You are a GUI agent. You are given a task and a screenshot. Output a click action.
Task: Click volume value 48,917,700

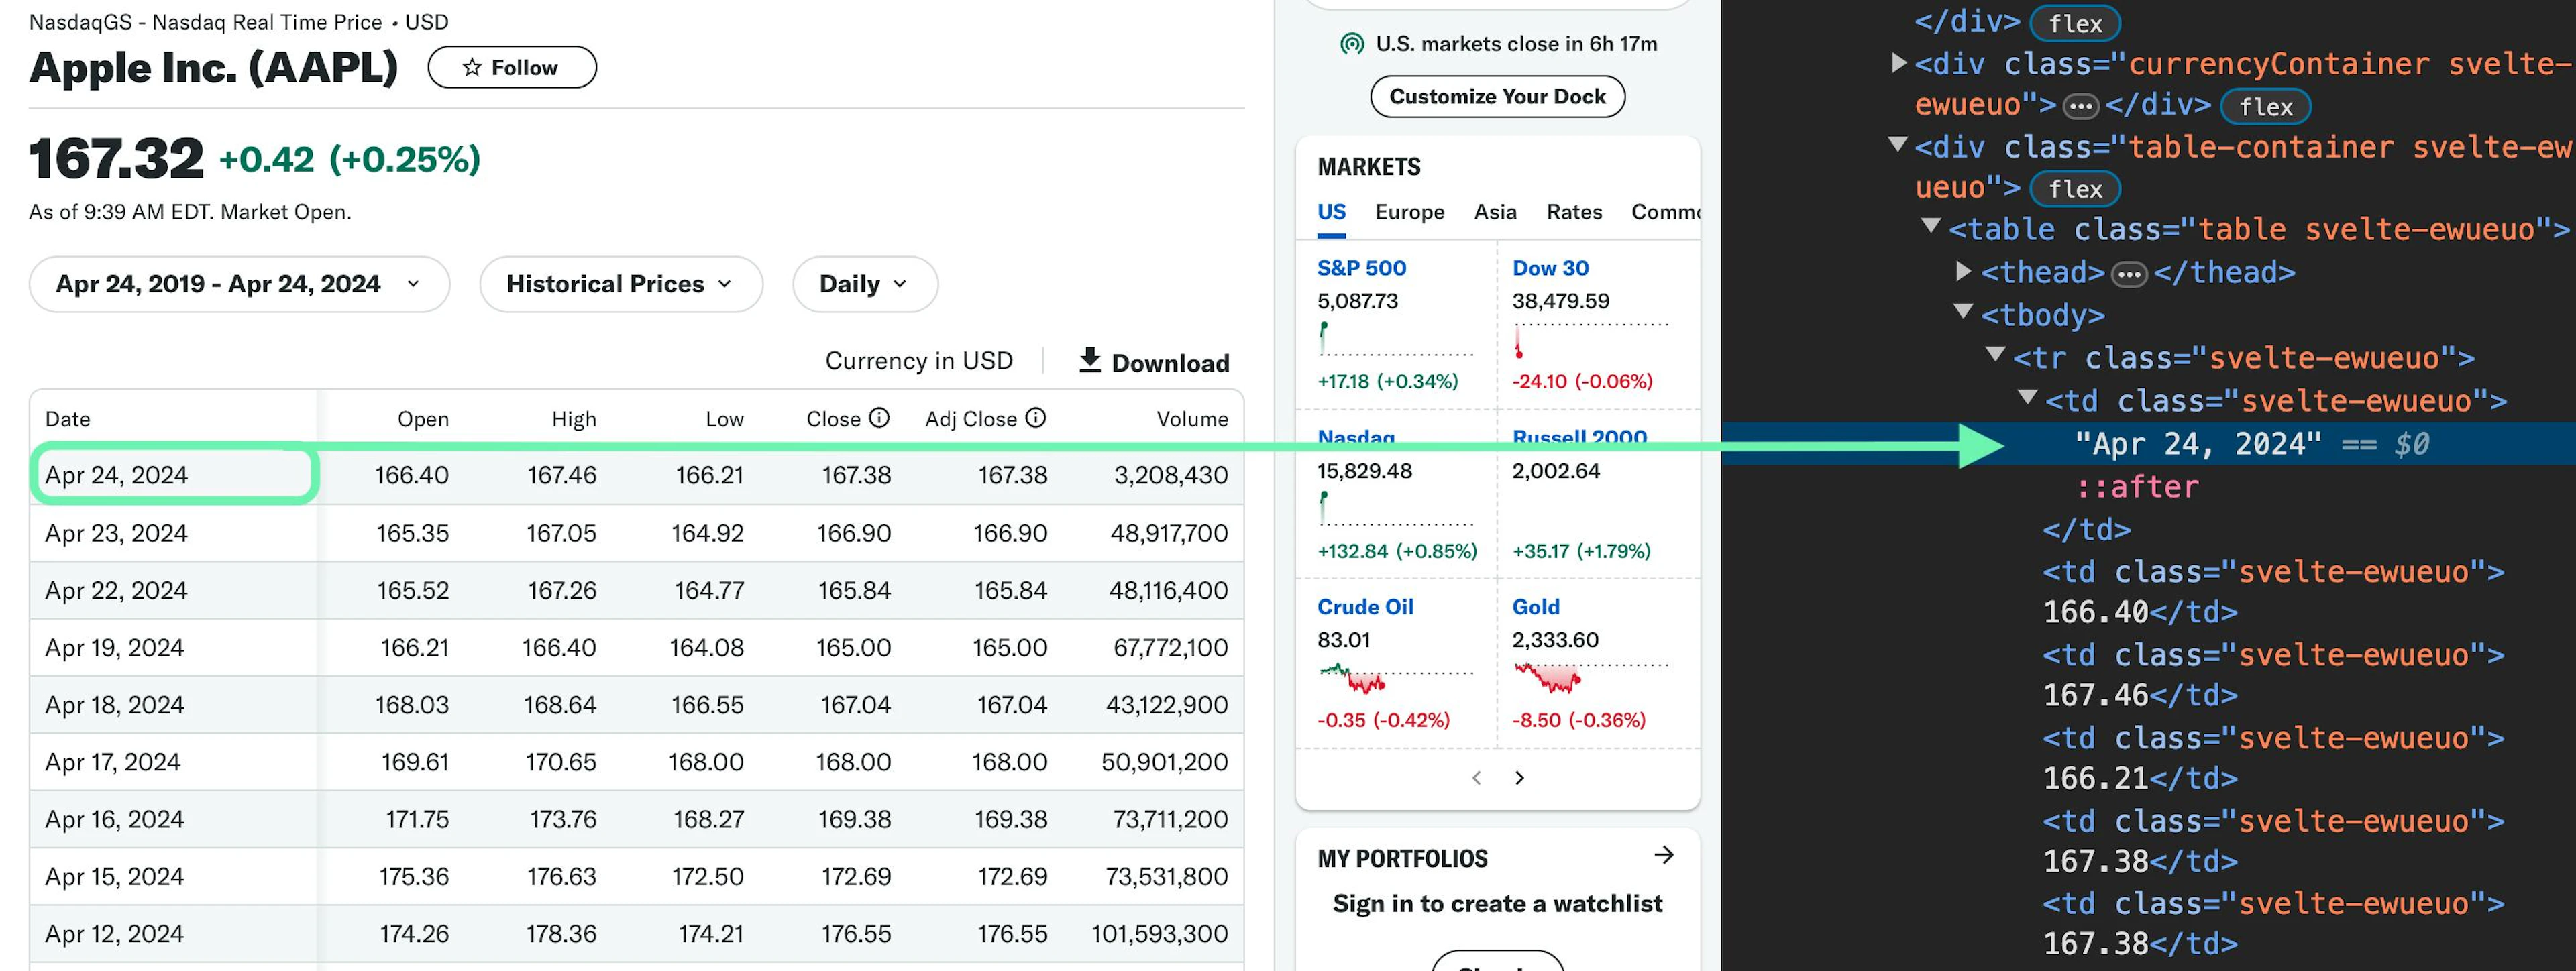click(x=1169, y=533)
